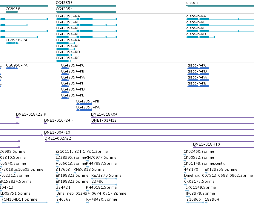This screenshot has height=204, width=254.
Task: Select clone DME1-004F10
Action: pos(149,135)
